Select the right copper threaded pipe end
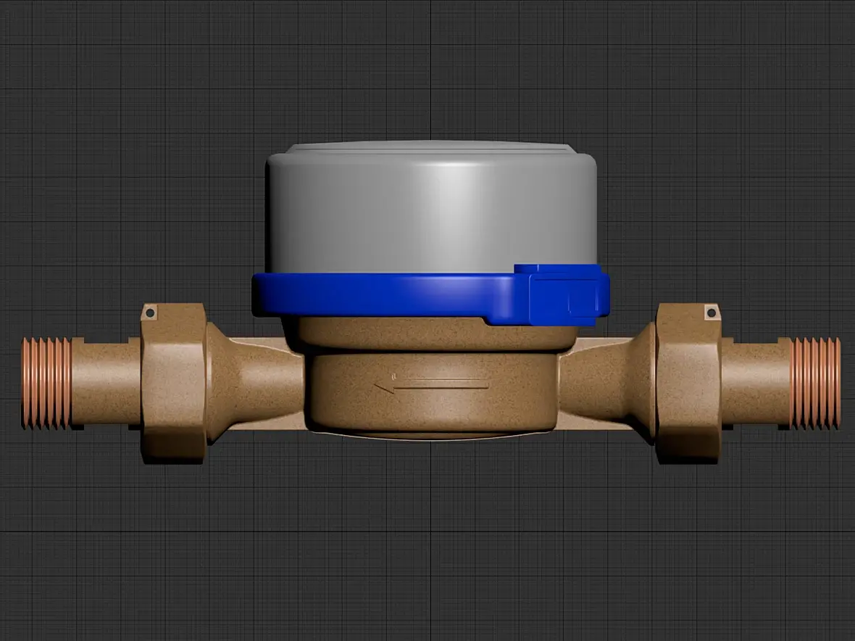 pyautogui.click(x=816, y=383)
